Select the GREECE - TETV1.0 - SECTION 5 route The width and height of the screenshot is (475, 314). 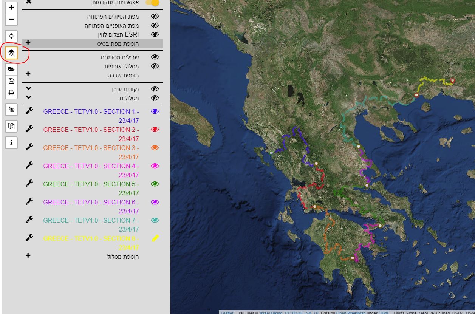click(91, 184)
